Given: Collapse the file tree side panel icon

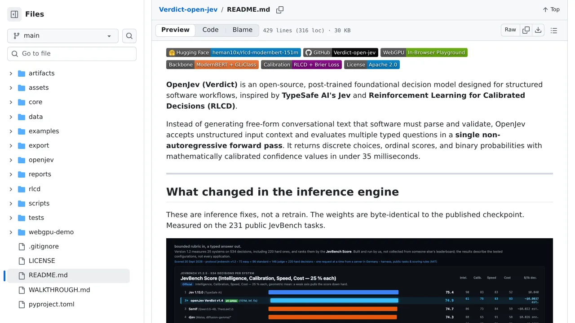Looking at the screenshot, I should tap(14, 14).
